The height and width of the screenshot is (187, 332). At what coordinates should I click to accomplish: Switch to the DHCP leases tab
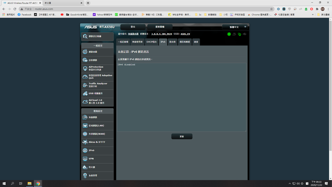(x=152, y=42)
